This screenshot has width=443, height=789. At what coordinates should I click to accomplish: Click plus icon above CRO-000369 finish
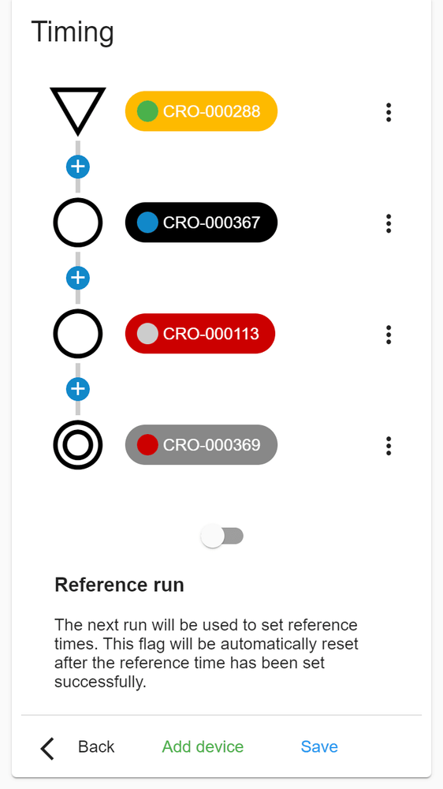tap(78, 389)
